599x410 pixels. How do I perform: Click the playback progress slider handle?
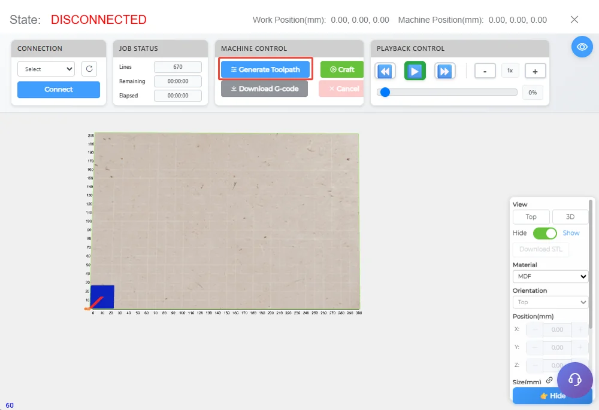point(385,92)
